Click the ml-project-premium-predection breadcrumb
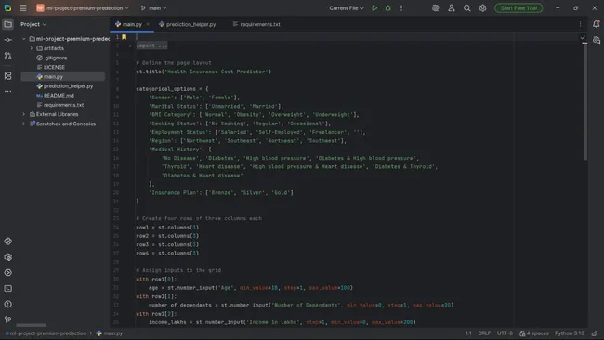 tap(46, 333)
